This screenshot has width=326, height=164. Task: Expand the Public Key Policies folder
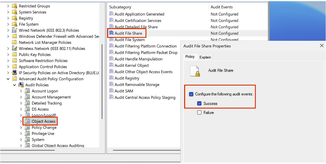8,54
